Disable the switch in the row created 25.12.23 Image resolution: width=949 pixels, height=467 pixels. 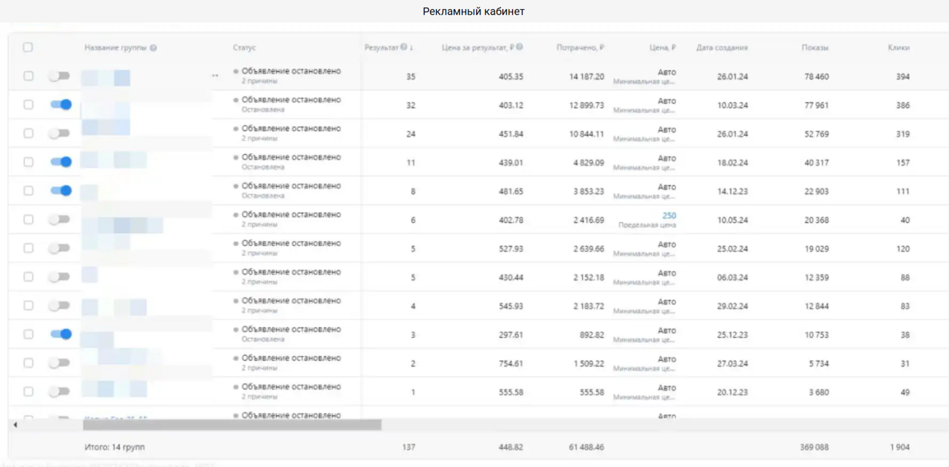(60, 334)
